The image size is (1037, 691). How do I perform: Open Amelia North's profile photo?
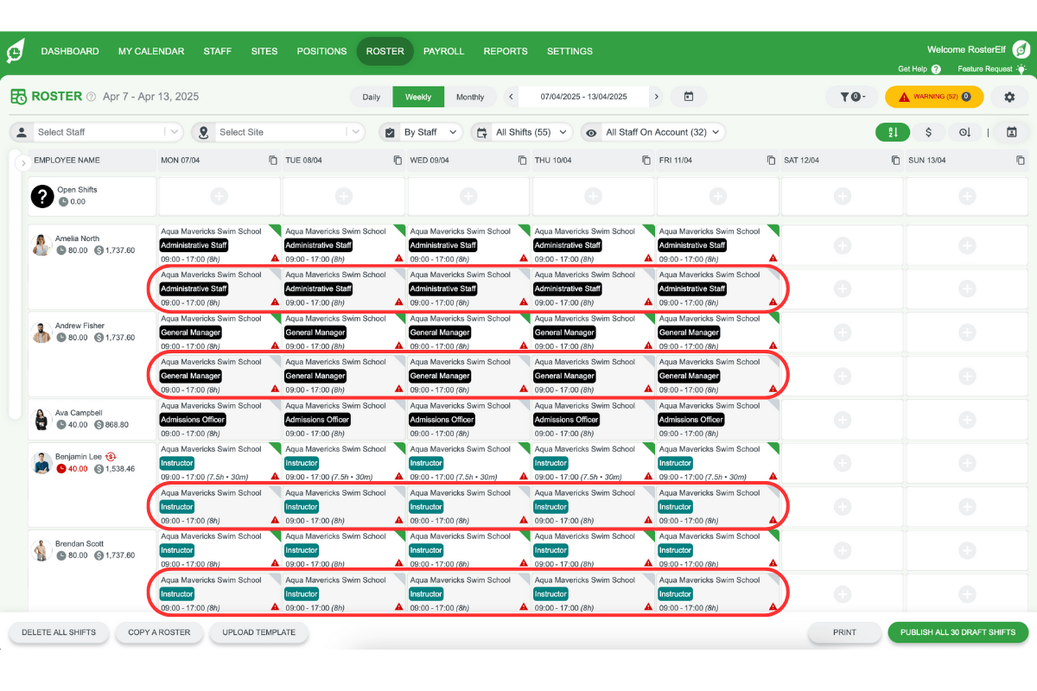coord(41,244)
